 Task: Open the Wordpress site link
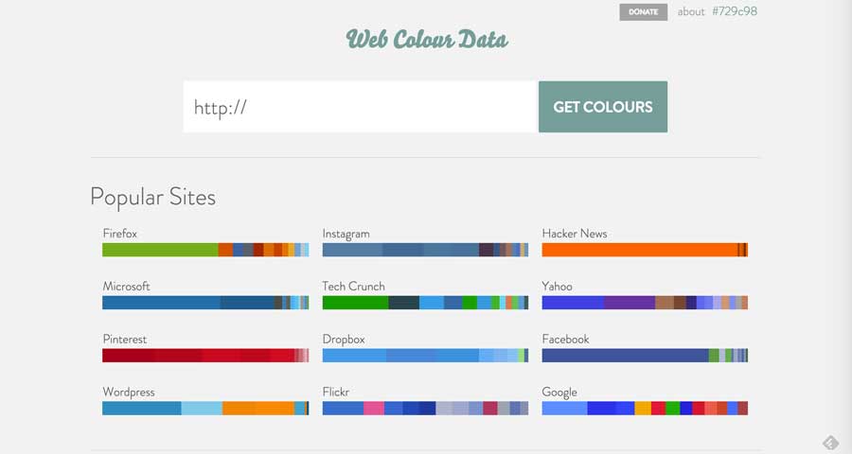129,392
